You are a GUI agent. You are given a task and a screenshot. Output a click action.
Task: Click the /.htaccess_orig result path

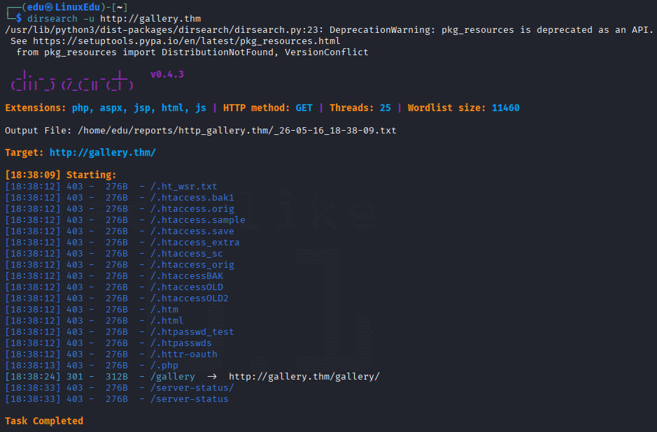(192, 265)
